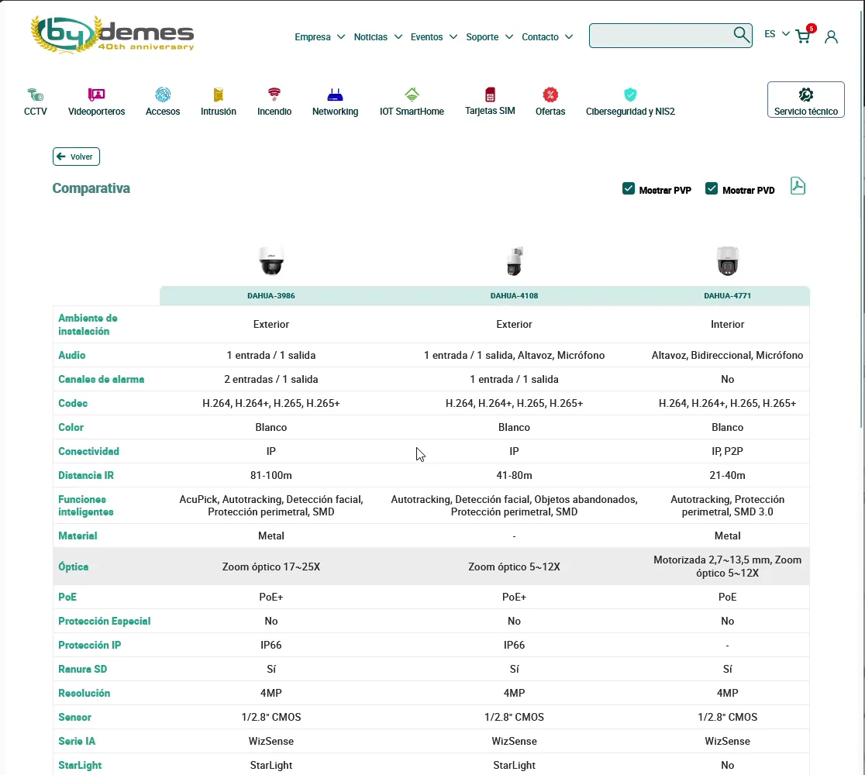Open the Ofertas percent icon
865x775 pixels.
[x=550, y=95]
